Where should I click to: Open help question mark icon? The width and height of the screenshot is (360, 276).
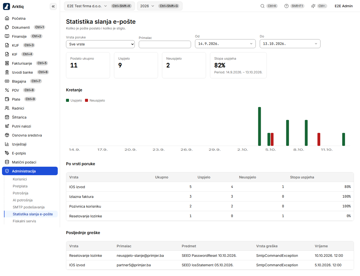pos(286,6)
